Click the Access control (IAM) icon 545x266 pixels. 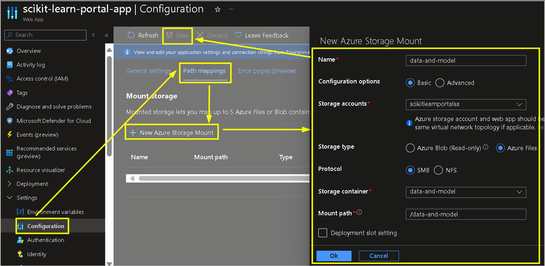(10, 78)
